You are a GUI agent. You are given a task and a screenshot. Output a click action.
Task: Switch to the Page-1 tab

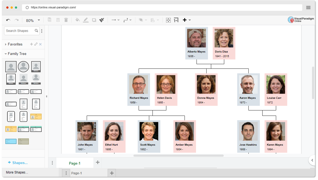74,163
